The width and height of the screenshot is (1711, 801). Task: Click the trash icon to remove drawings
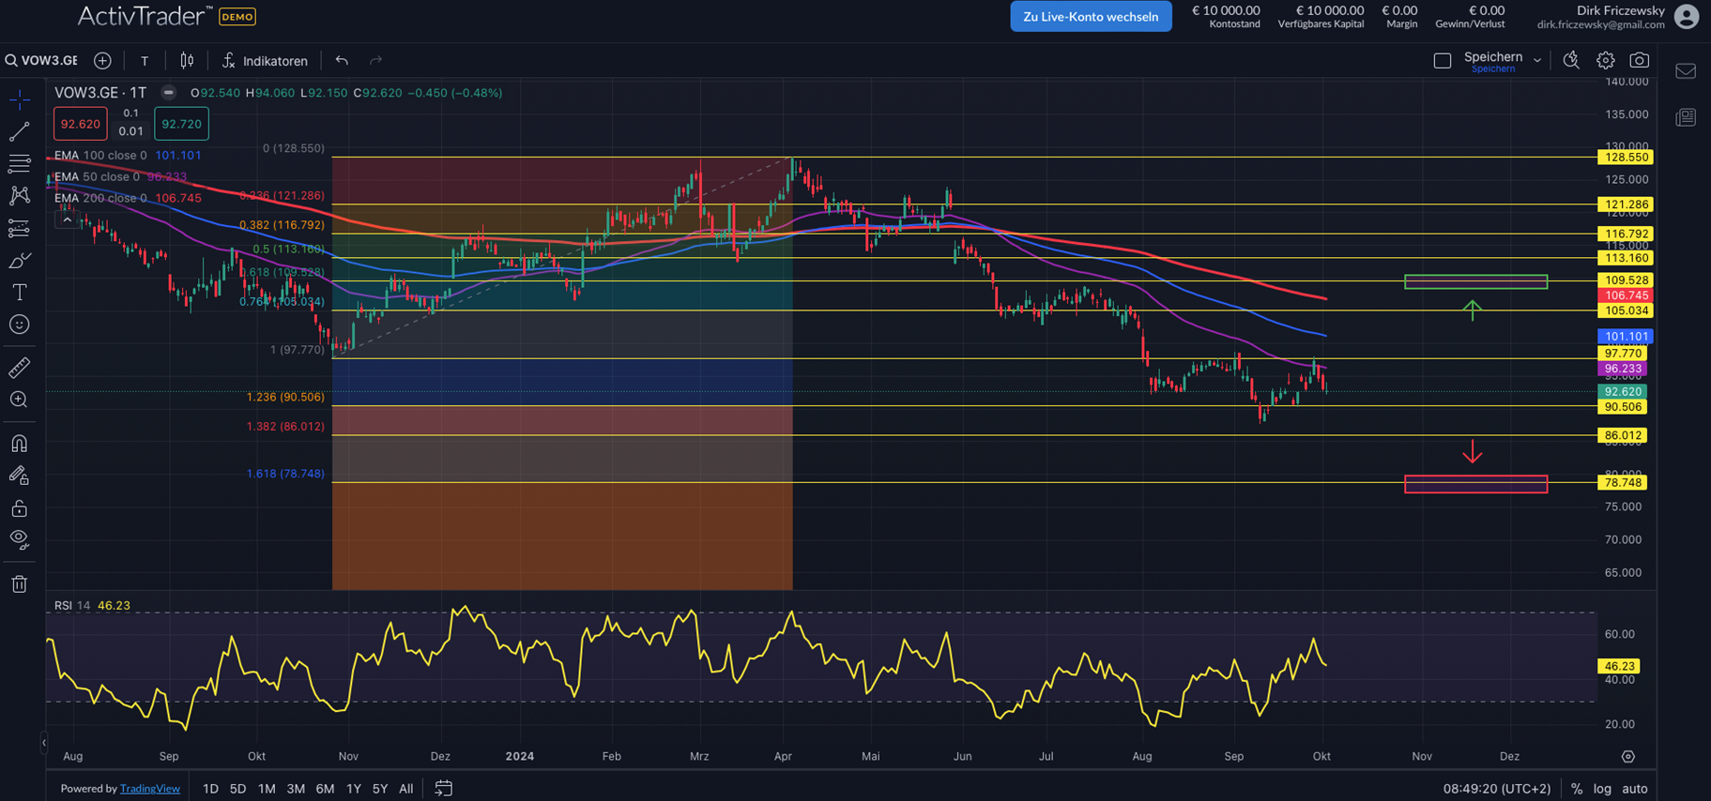point(19,584)
